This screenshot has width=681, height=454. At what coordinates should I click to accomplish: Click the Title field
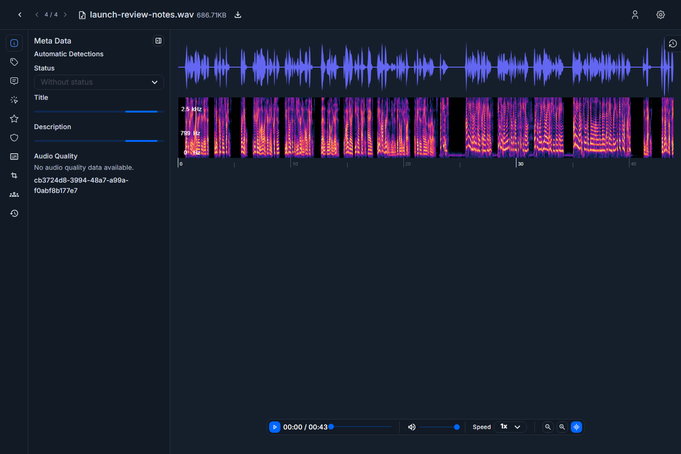click(x=99, y=112)
